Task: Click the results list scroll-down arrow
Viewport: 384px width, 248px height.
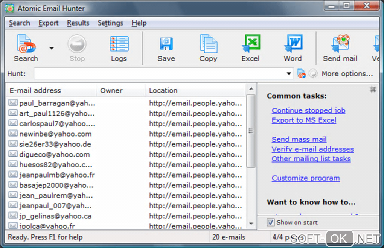Action: pos(251,224)
